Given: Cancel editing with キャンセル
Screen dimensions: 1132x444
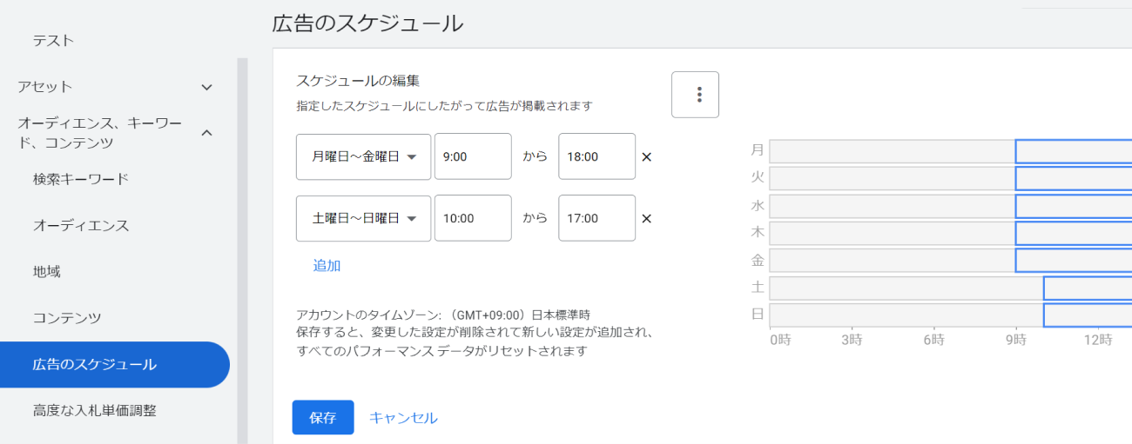Looking at the screenshot, I should pos(403,418).
